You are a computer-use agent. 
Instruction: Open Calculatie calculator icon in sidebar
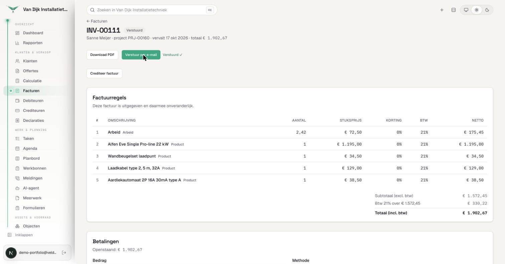[x=17, y=81]
